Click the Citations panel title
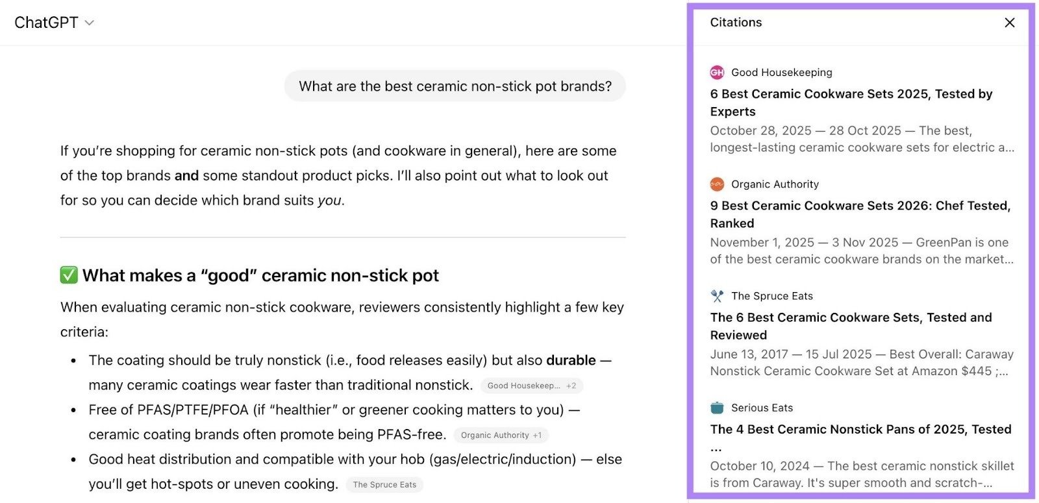The image size is (1039, 503). pos(736,23)
